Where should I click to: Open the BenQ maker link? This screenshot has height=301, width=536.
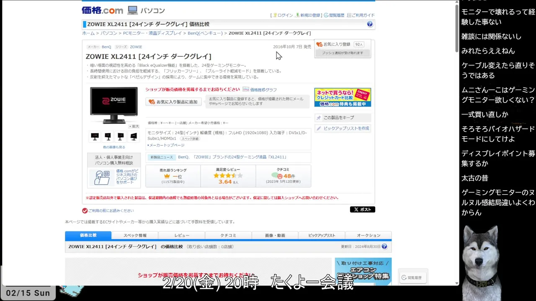pos(106,47)
